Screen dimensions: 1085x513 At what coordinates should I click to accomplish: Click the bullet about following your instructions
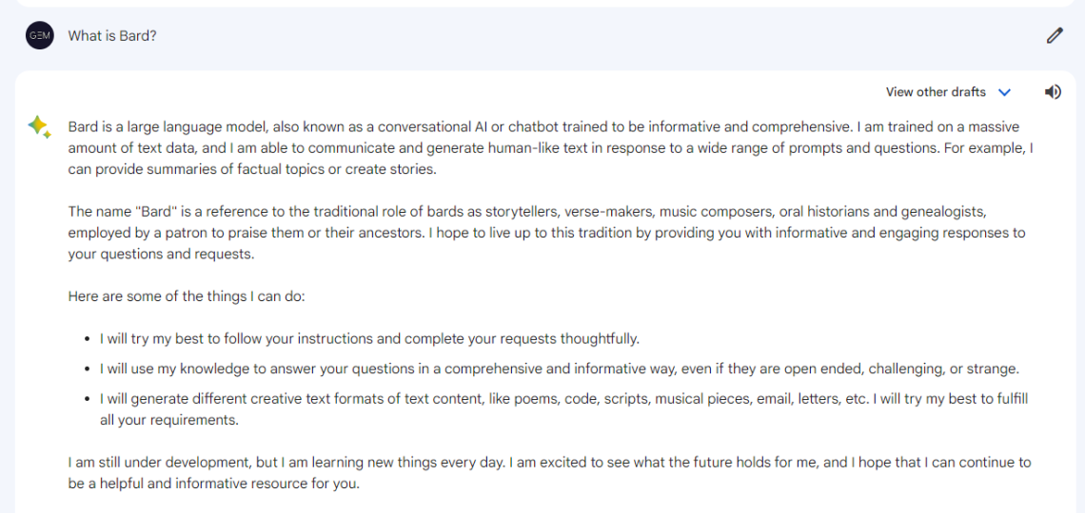pyautogui.click(x=369, y=338)
